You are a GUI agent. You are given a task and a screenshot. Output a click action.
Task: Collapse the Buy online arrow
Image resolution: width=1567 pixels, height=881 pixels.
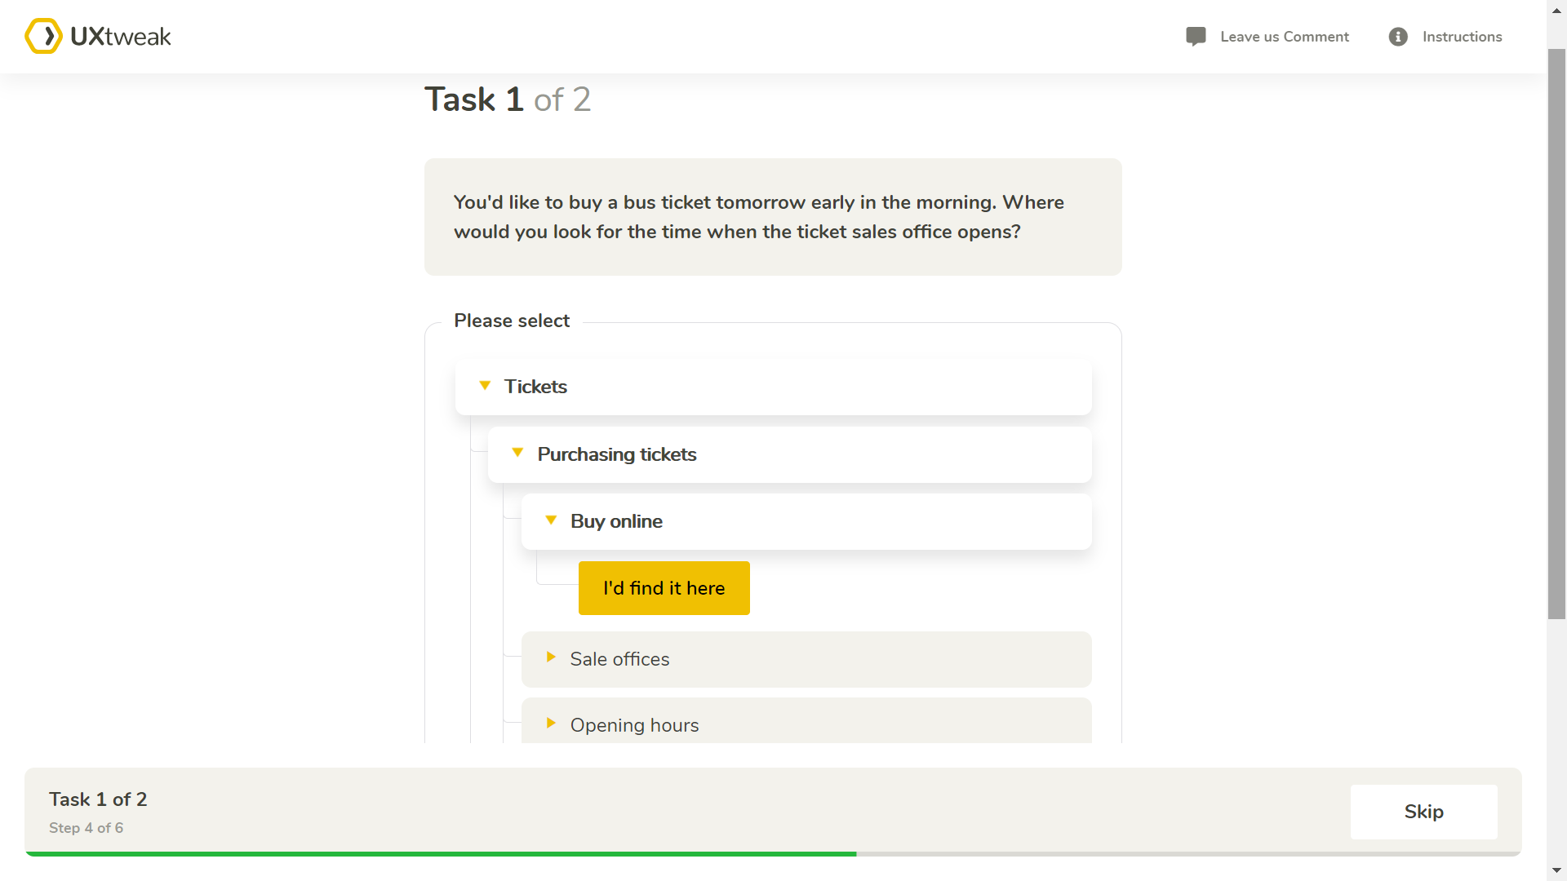(551, 520)
